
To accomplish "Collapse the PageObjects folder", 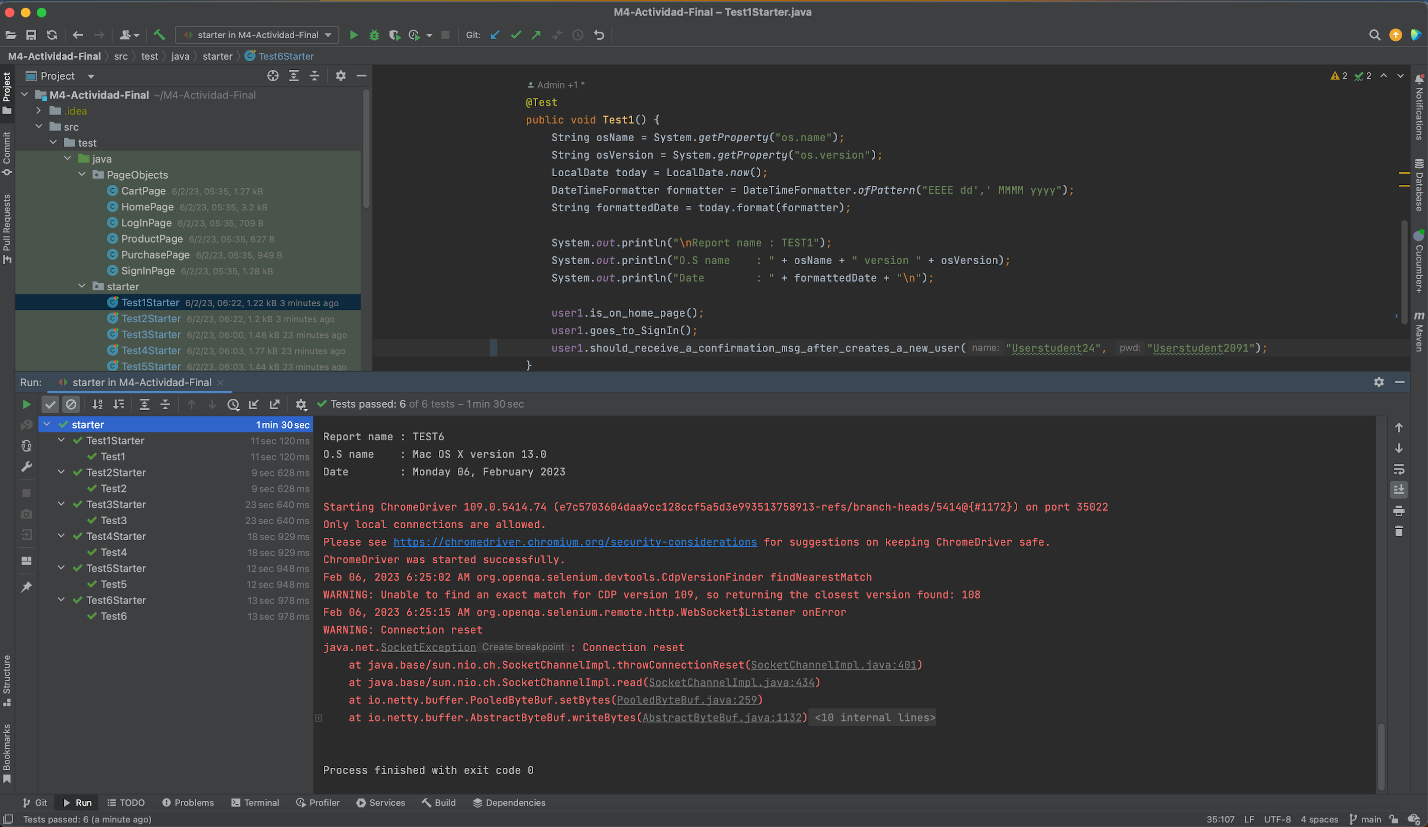I will [x=83, y=175].
